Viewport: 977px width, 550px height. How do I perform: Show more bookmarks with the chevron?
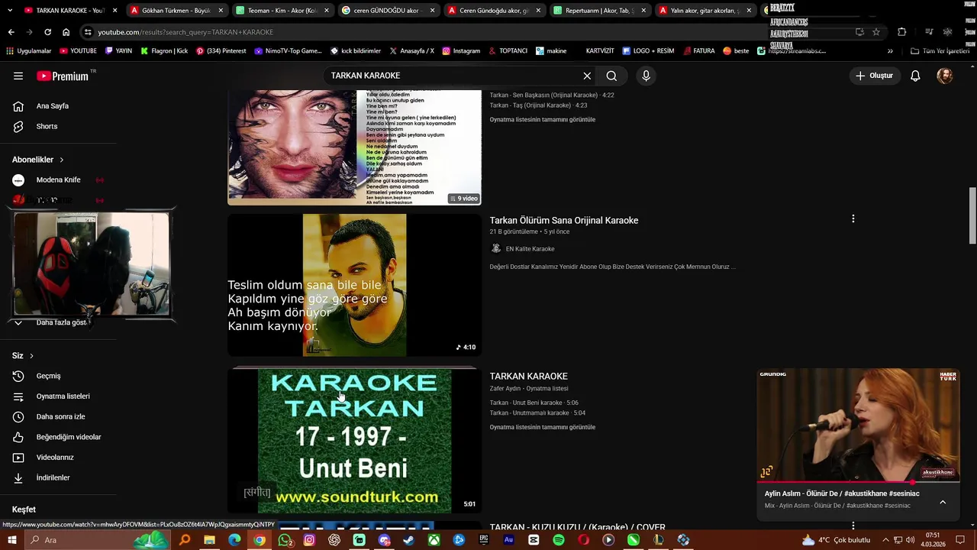click(890, 51)
